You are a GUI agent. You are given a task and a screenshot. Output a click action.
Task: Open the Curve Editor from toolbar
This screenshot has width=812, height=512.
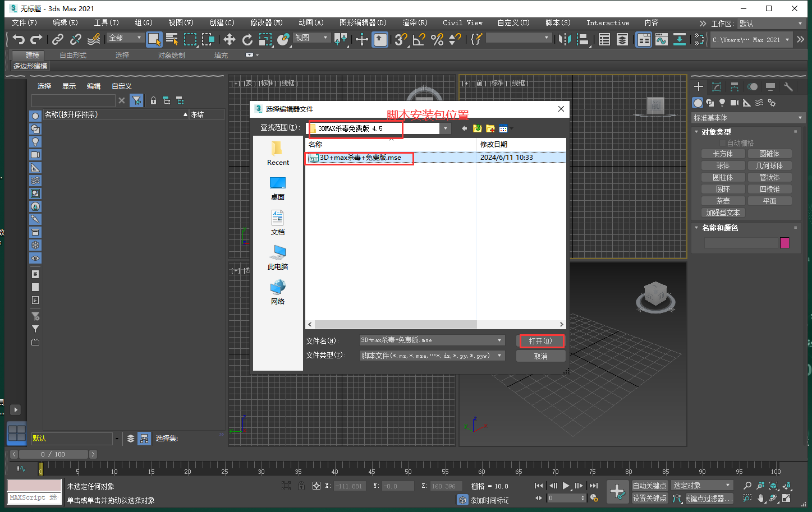pyautogui.click(x=662, y=39)
